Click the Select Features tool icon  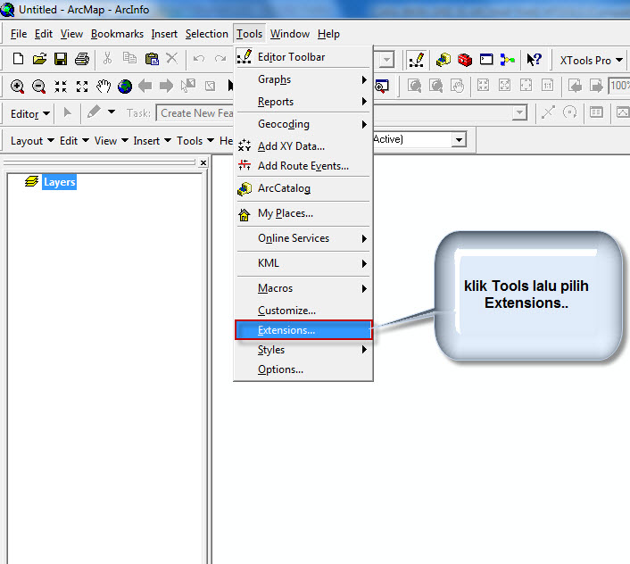(x=188, y=86)
